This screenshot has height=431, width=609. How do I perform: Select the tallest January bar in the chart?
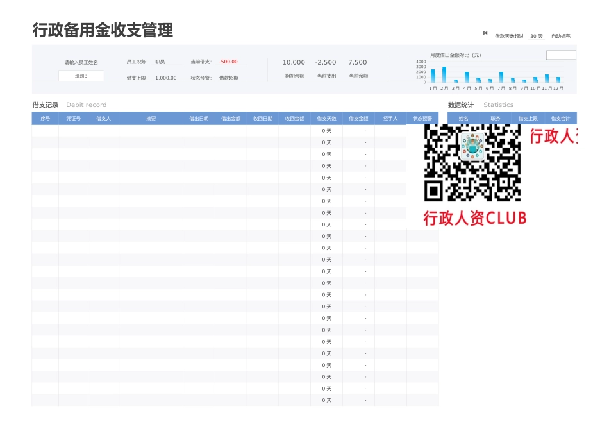pos(432,75)
